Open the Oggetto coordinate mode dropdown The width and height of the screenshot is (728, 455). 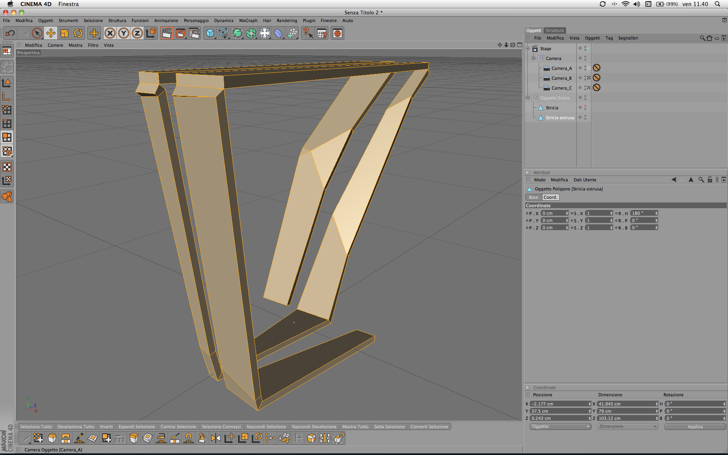coord(560,427)
